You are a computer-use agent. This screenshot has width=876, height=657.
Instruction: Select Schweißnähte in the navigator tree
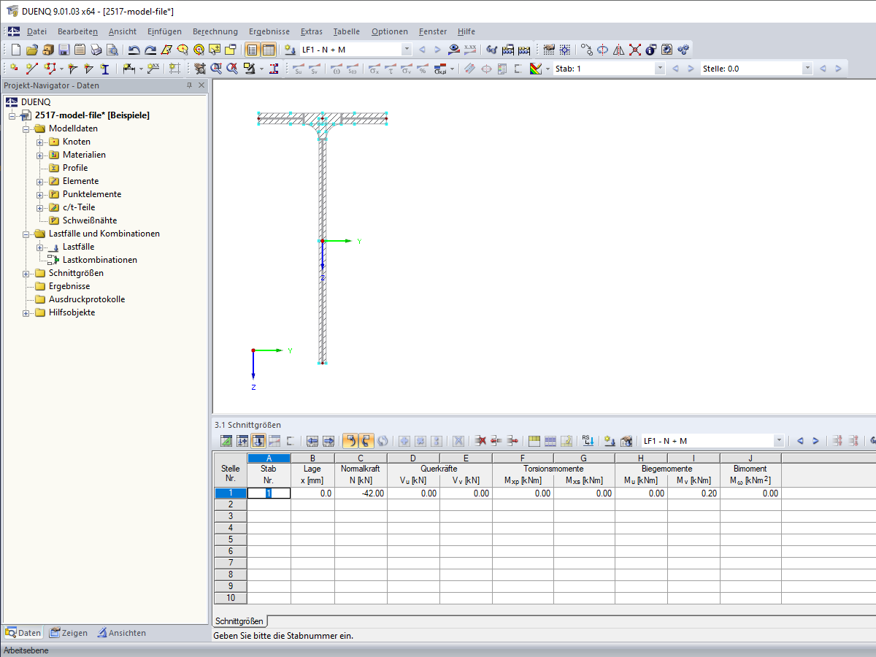coord(90,220)
